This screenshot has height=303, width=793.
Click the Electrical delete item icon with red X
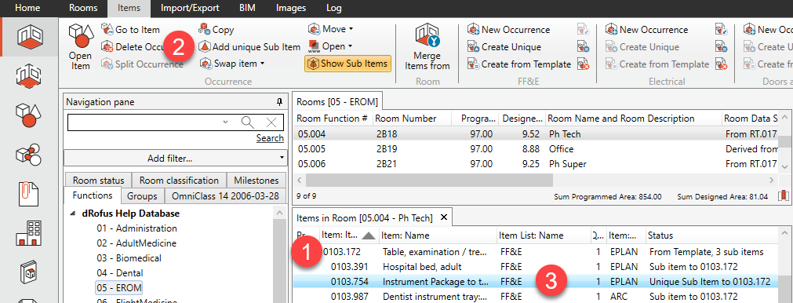[x=721, y=64]
